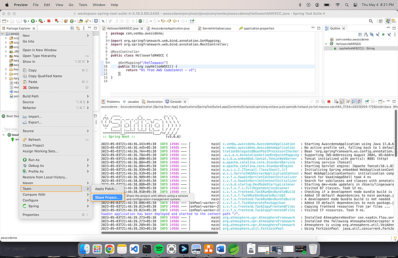
Task: Click Apply Patch... in Team submenu
Action: click(106, 189)
